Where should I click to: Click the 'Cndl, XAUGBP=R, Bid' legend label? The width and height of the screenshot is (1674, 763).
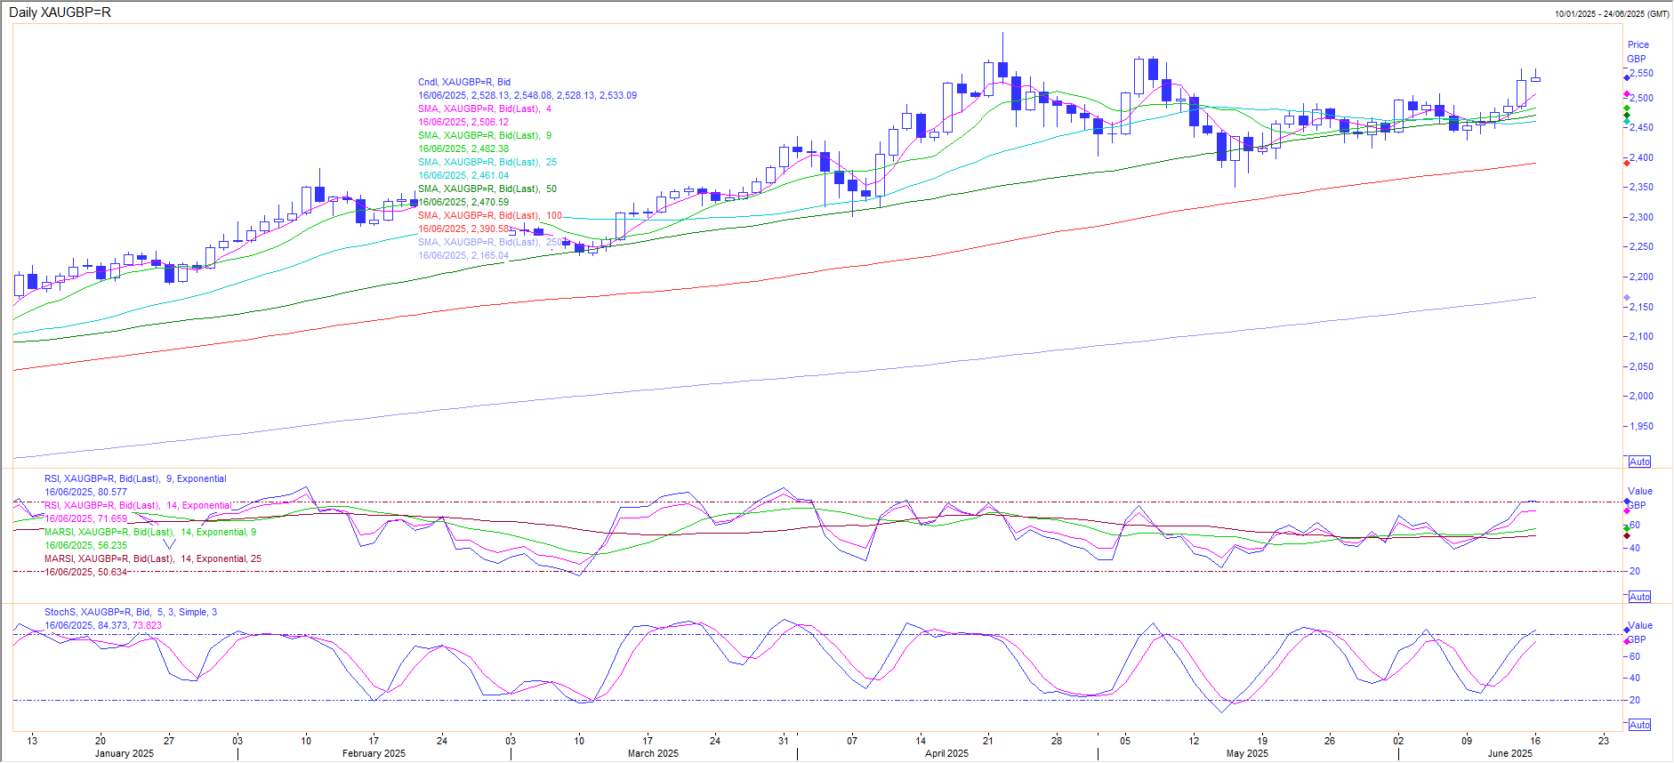point(464,82)
